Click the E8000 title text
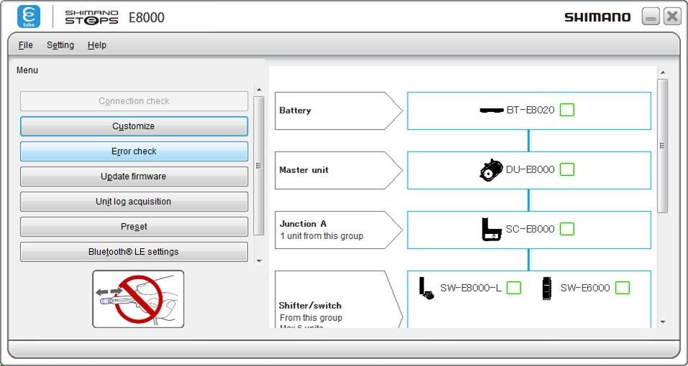688x366 pixels. pyautogui.click(x=147, y=17)
